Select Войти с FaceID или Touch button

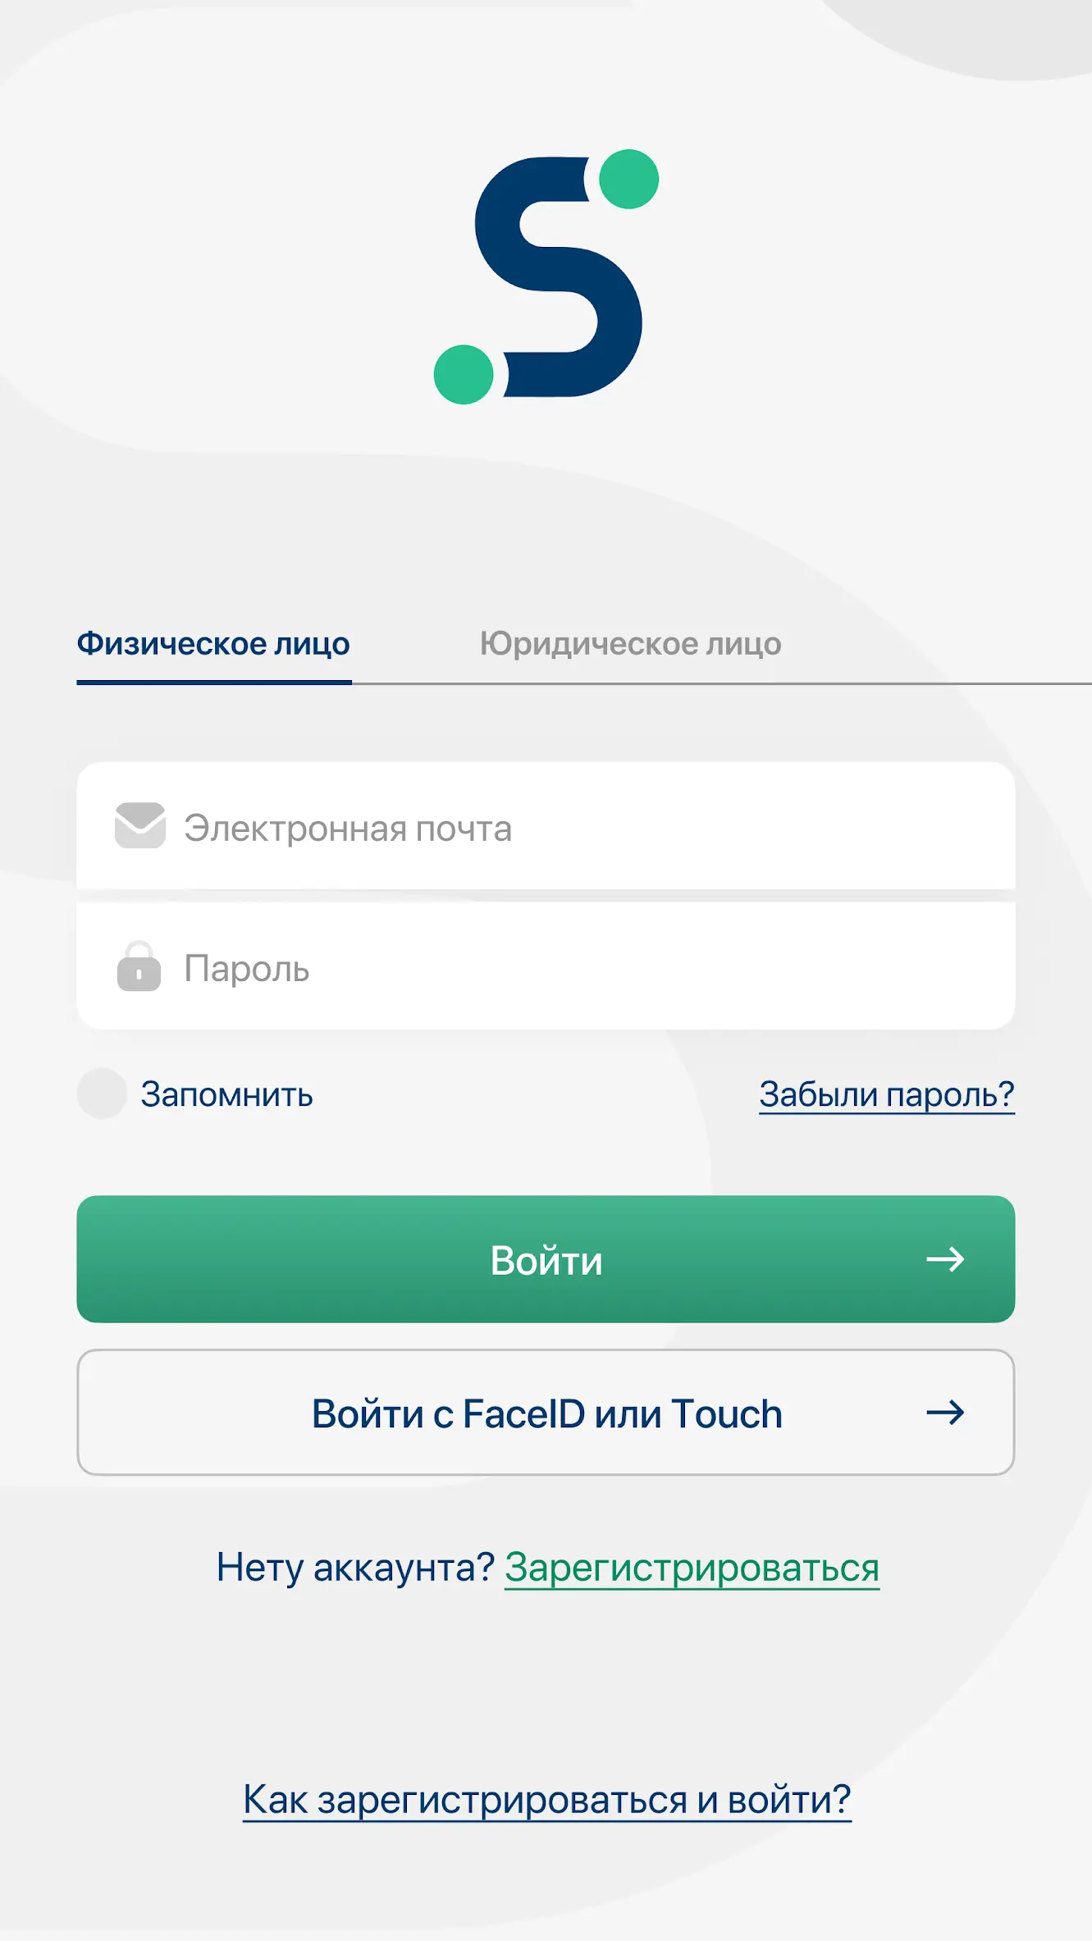click(x=546, y=1413)
